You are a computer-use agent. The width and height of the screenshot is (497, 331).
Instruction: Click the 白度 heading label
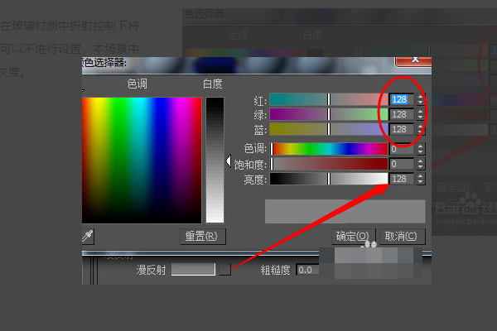click(x=213, y=84)
